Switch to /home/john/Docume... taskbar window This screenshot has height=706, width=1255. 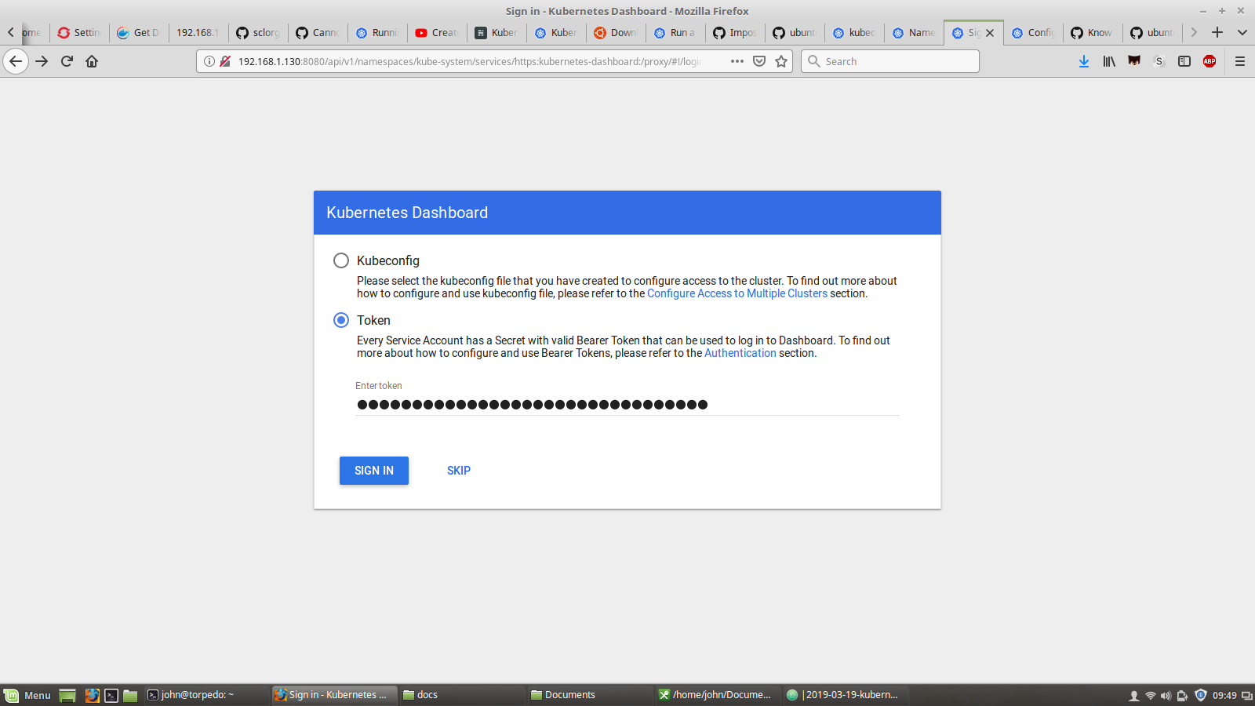pyautogui.click(x=717, y=695)
